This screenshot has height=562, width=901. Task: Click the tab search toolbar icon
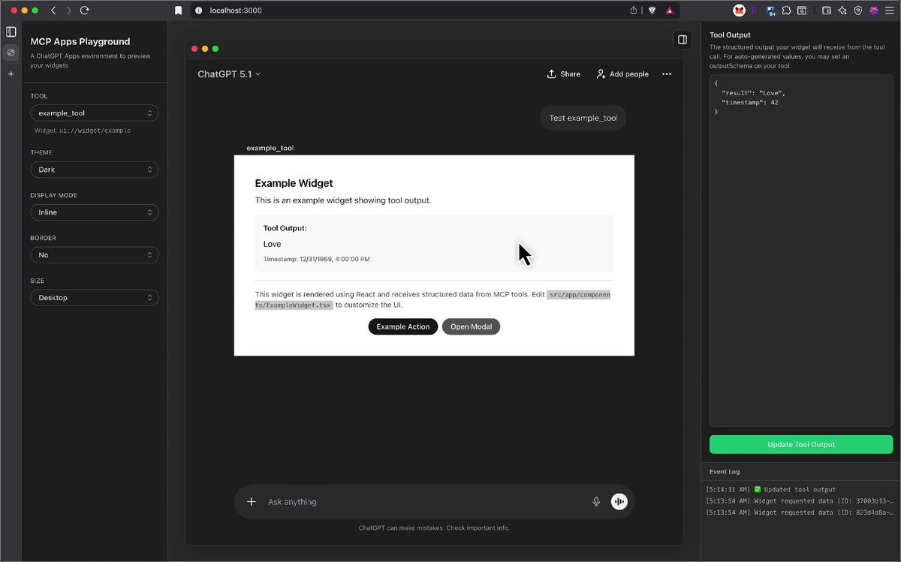click(802, 11)
